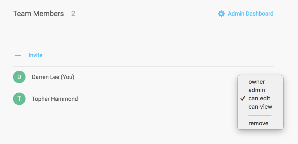Select the Topher Hammond name
The height and width of the screenshot is (144, 298).
coord(55,99)
